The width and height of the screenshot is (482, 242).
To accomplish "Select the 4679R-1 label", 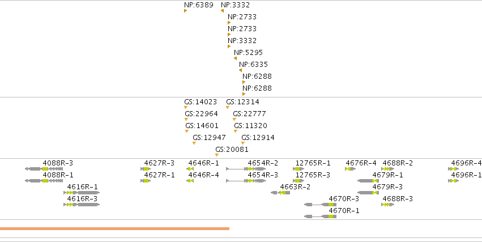I will pyautogui.click(x=387, y=175).
